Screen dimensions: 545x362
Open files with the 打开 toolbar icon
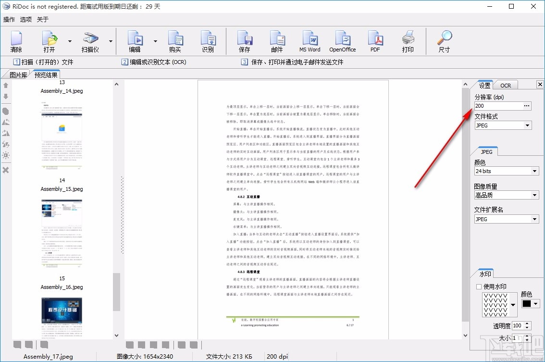pyautogui.click(x=50, y=42)
